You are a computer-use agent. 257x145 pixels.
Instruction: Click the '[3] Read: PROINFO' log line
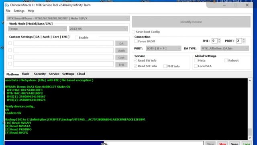tap(18, 129)
